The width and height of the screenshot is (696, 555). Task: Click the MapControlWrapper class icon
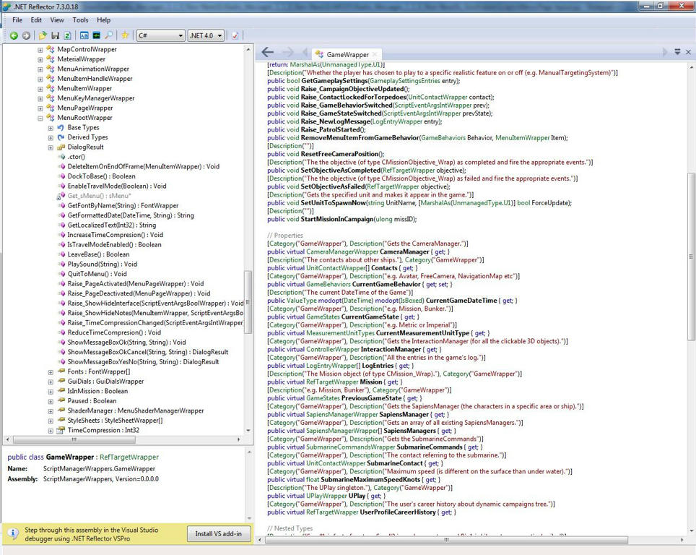pyautogui.click(x=51, y=49)
